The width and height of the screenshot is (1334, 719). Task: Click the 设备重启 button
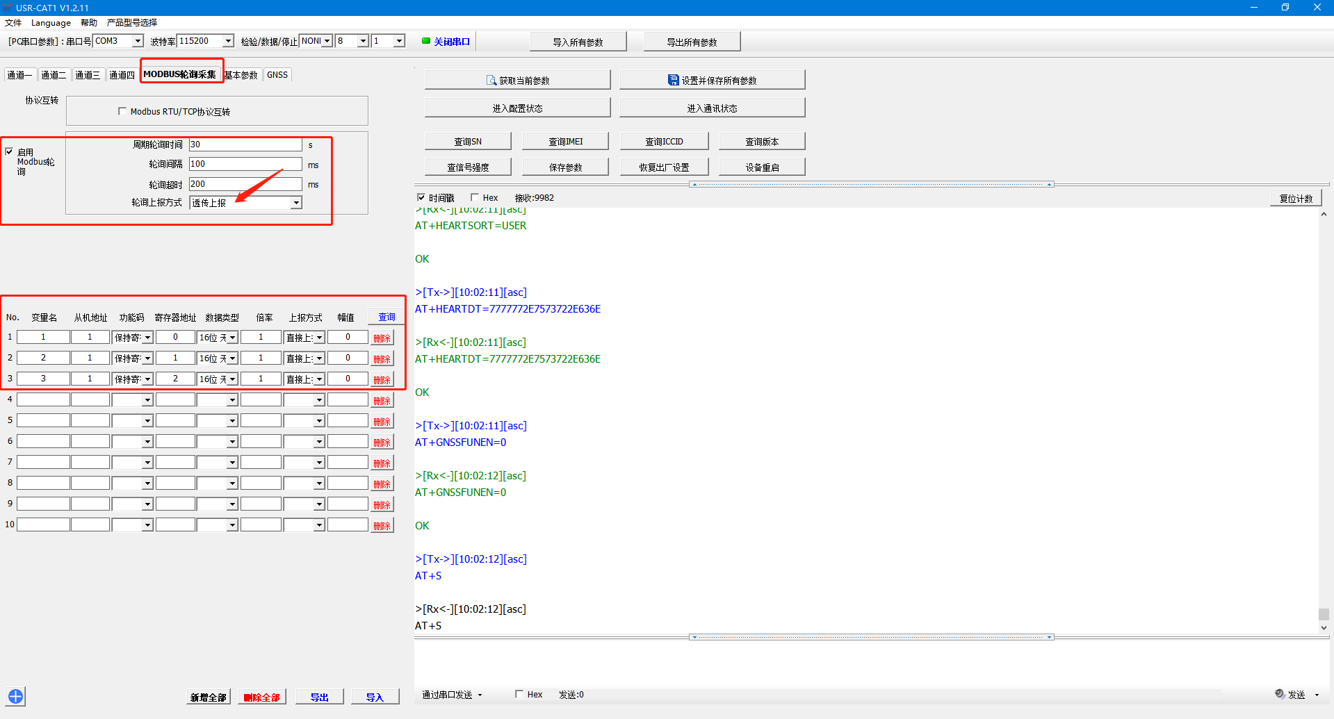pos(762,167)
